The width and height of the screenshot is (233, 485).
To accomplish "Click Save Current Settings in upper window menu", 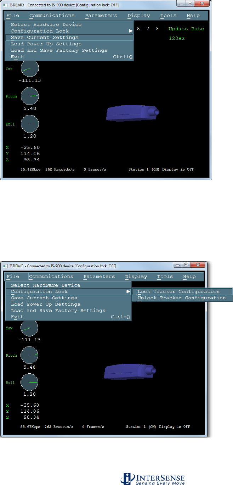I will 69,37.
